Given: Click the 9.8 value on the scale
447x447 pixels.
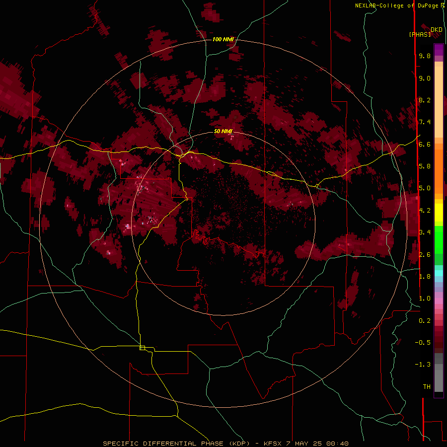Looking at the screenshot, I should (x=425, y=56).
